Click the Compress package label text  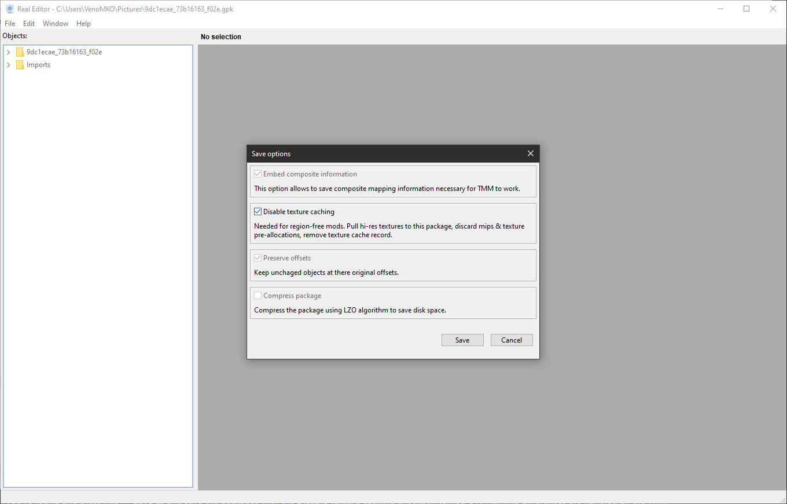(292, 296)
